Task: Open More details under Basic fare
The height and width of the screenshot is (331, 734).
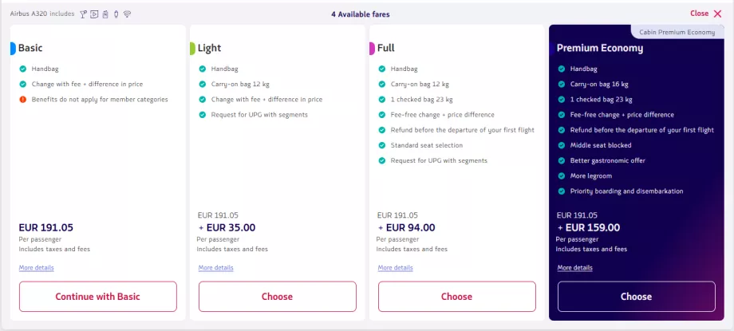Action: [x=37, y=267]
